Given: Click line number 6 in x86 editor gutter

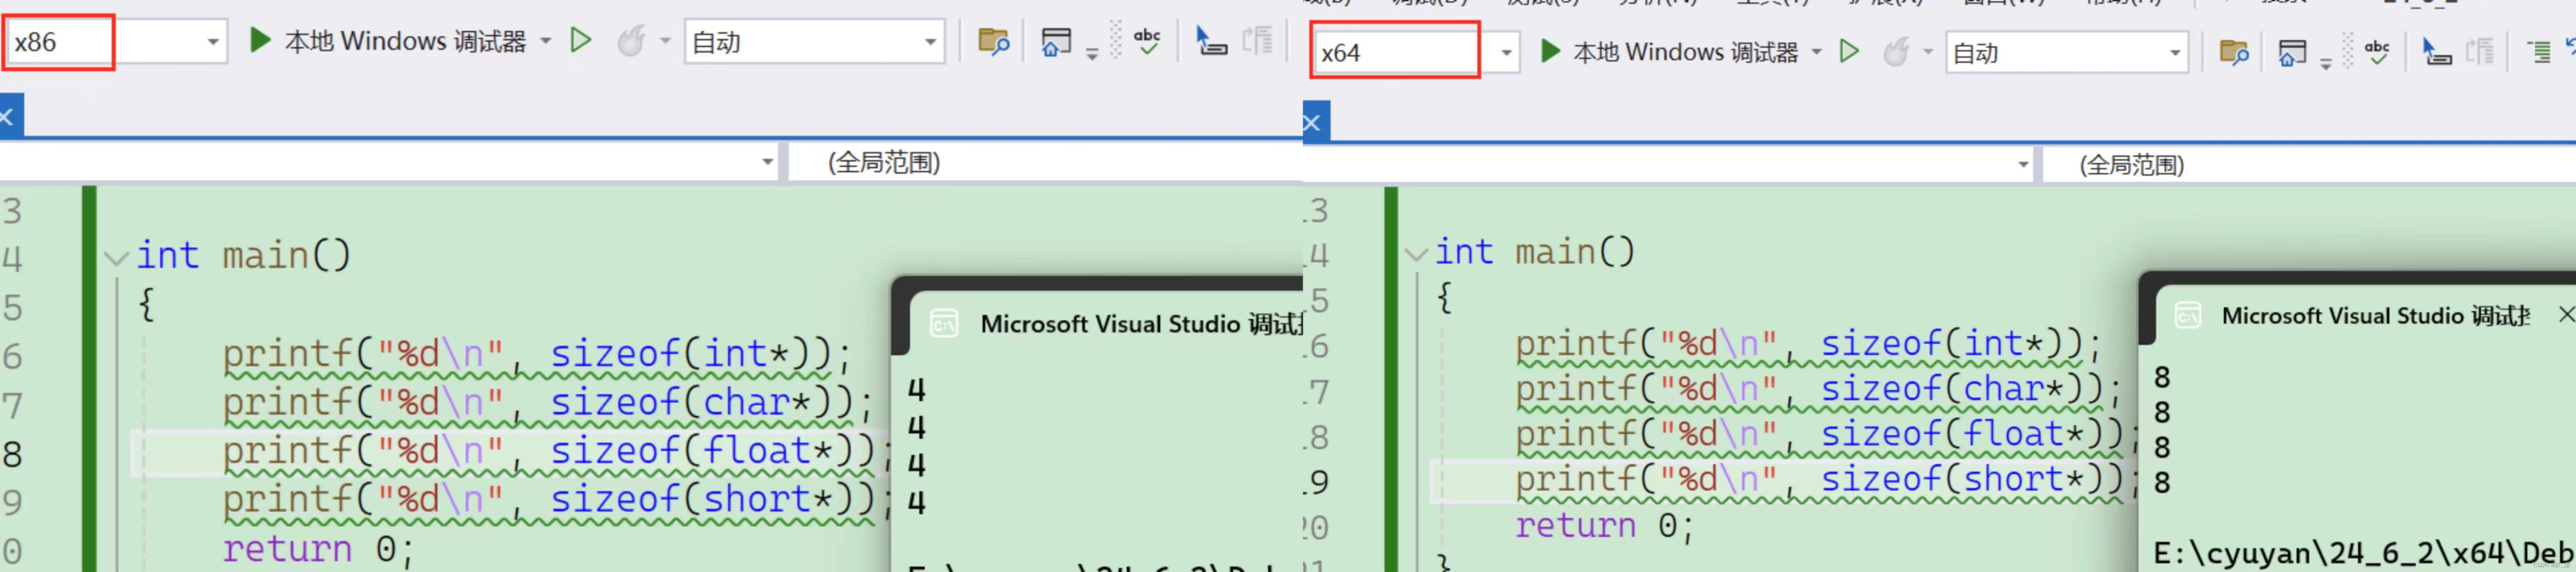Looking at the screenshot, I should 12,357.
